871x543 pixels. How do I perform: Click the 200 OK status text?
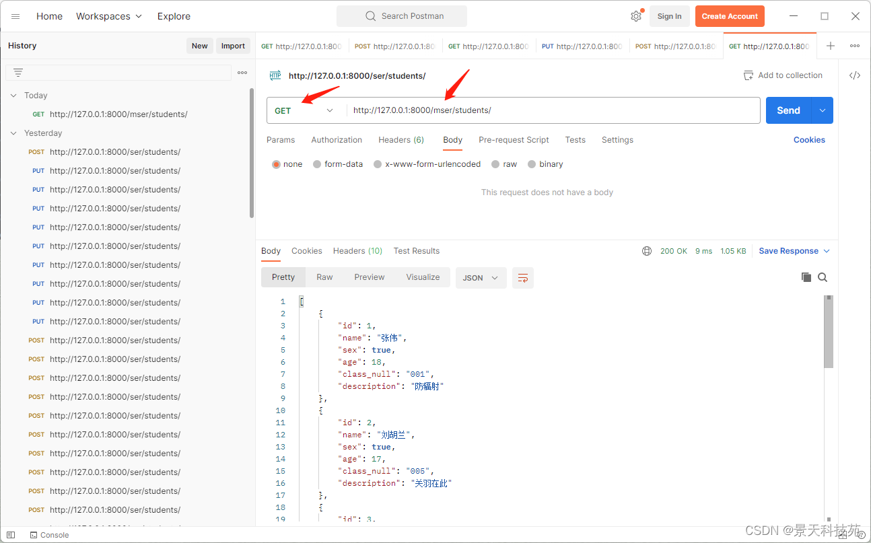pos(673,251)
